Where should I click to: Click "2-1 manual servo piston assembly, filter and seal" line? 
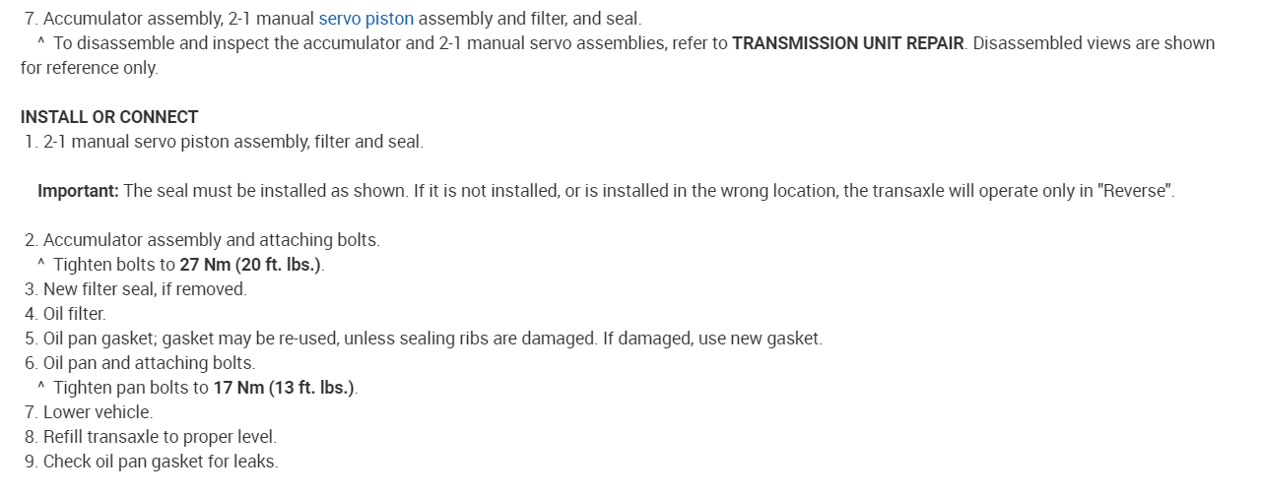[232, 142]
